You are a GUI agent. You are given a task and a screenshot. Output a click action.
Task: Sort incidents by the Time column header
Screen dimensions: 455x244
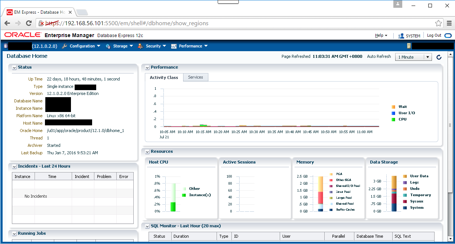click(x=52, y=177)
